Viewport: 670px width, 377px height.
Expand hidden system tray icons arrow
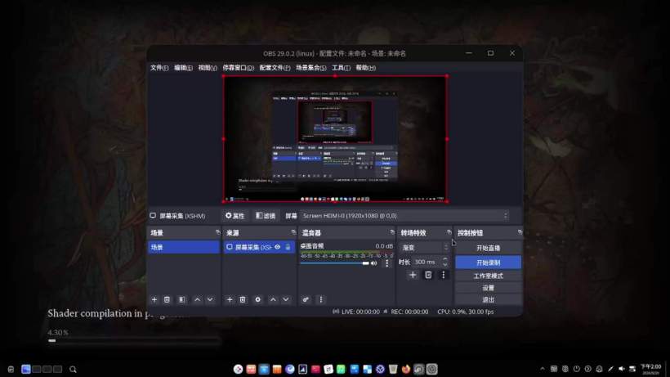pos(543,369)
